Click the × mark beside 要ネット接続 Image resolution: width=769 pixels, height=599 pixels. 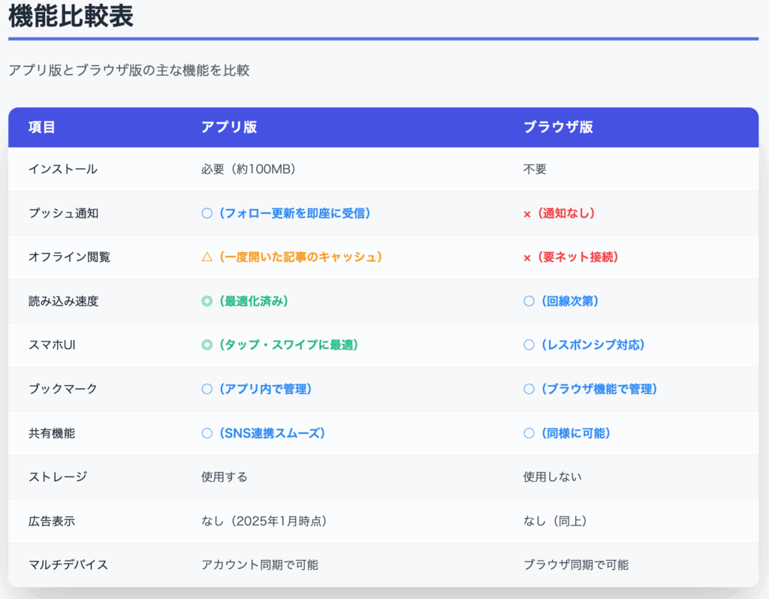click(x=527, y=257)
